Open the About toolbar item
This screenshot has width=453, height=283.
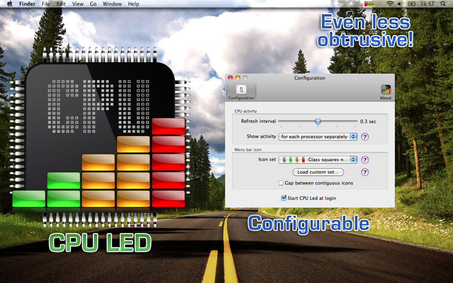pos(386,92)
